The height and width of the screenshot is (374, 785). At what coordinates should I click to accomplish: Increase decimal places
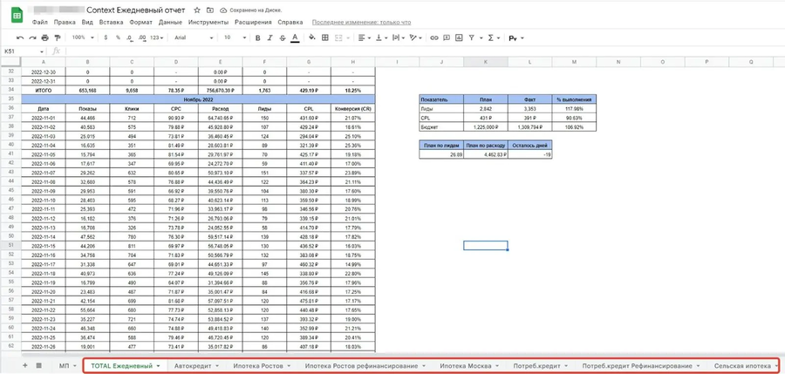[x=142, y=37]
